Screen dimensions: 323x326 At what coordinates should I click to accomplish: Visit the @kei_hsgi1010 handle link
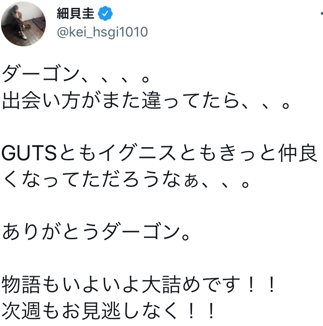102,32
